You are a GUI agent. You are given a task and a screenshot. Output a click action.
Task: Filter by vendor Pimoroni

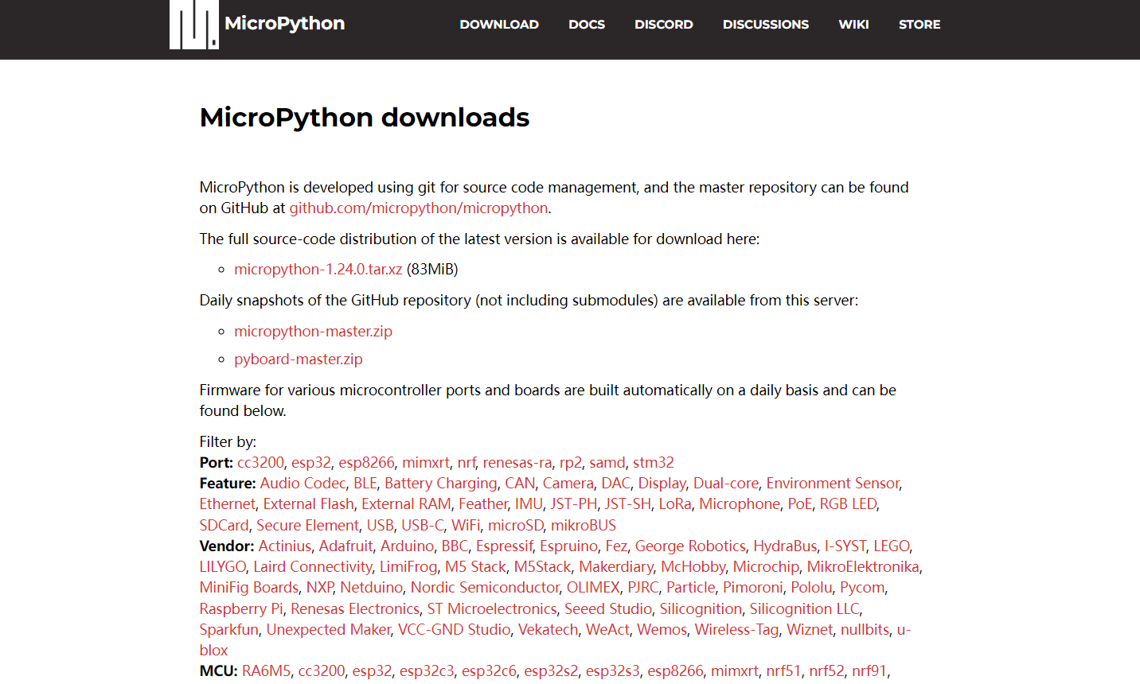click(753, 588)
